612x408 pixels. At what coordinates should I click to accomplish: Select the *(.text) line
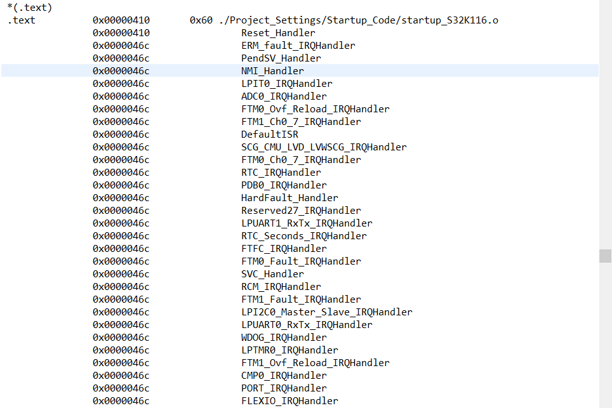[x=30, y=8]
